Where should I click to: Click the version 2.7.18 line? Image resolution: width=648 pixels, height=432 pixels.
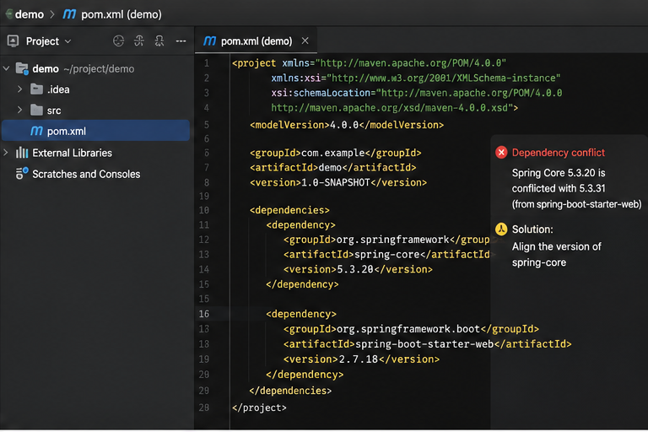click(x=362, y=359)
